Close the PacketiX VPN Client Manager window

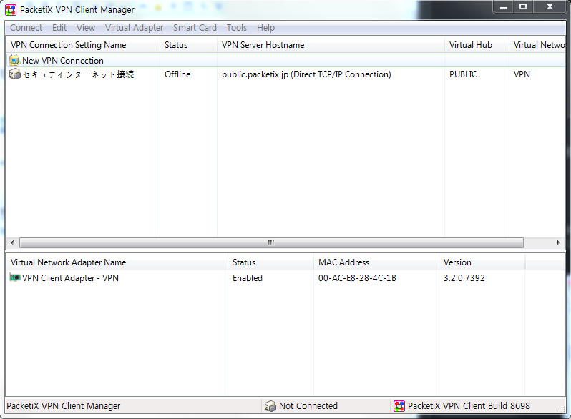(550, 7)
